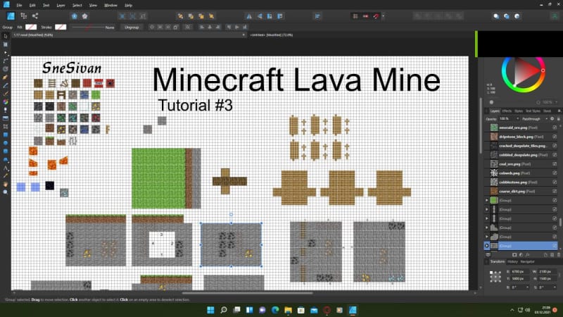Viewport: 563px width, 317px height.
Task: Click the align left context toolbar icon
Action: pos(201,27)
